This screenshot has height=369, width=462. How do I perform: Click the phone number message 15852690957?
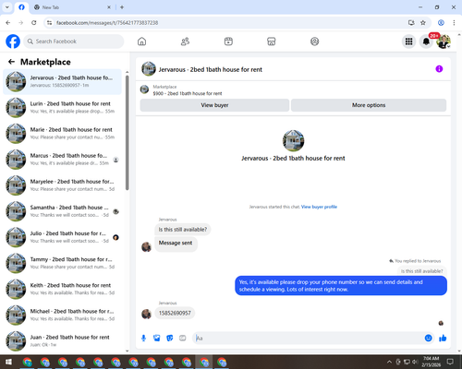[175, 313]
